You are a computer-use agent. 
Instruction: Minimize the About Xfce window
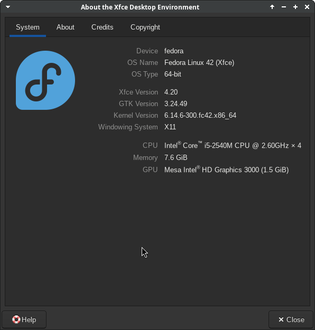[x=284, y=7]
